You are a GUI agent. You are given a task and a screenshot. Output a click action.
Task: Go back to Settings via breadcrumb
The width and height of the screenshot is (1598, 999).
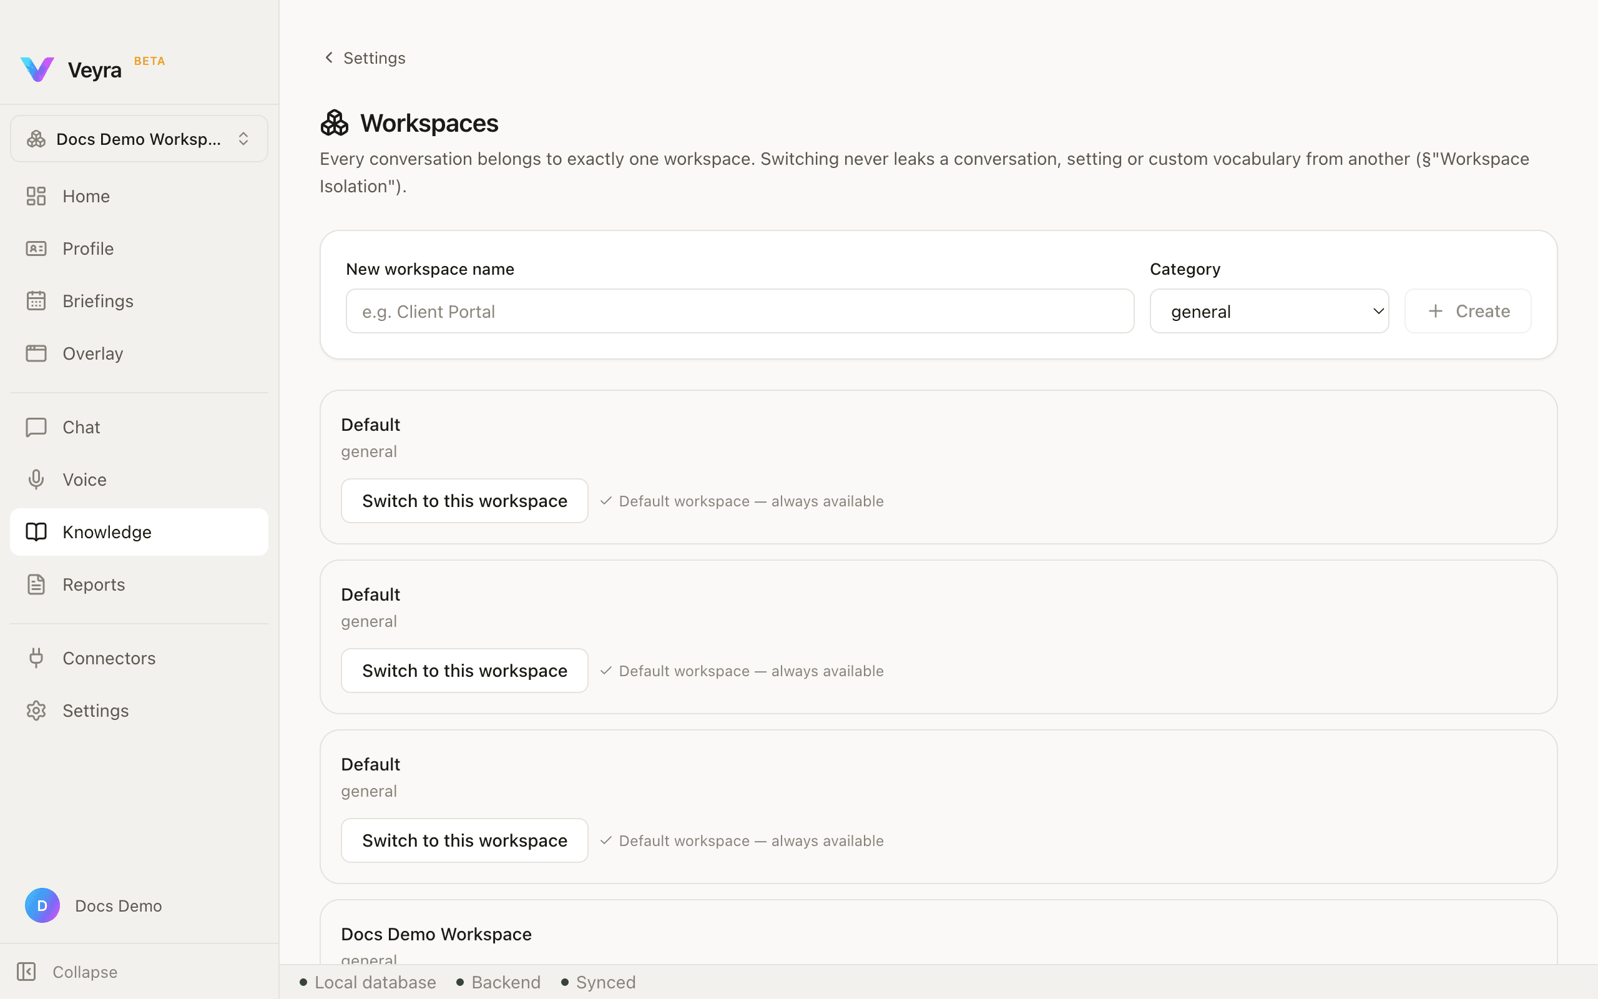365,58
